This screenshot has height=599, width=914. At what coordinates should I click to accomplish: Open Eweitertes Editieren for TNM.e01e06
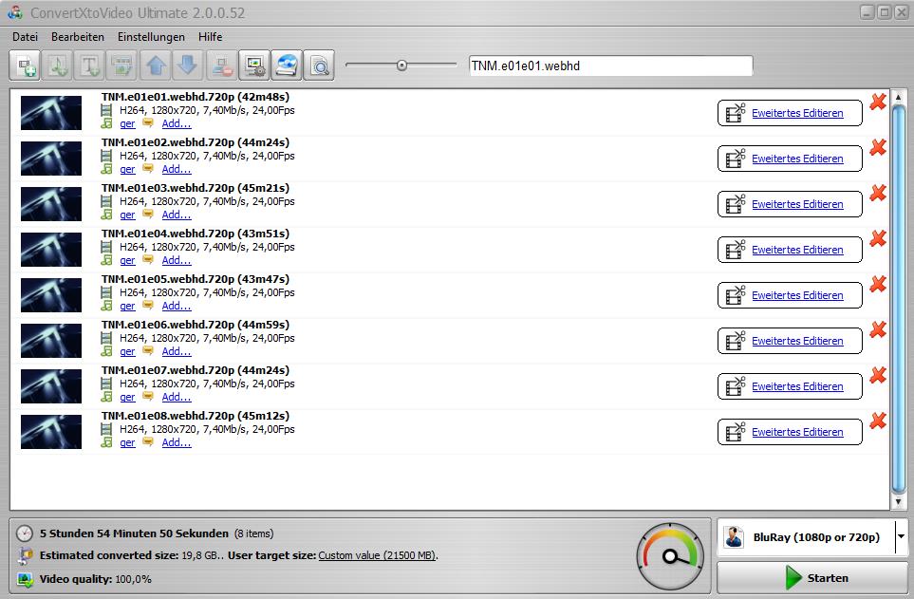790,341
